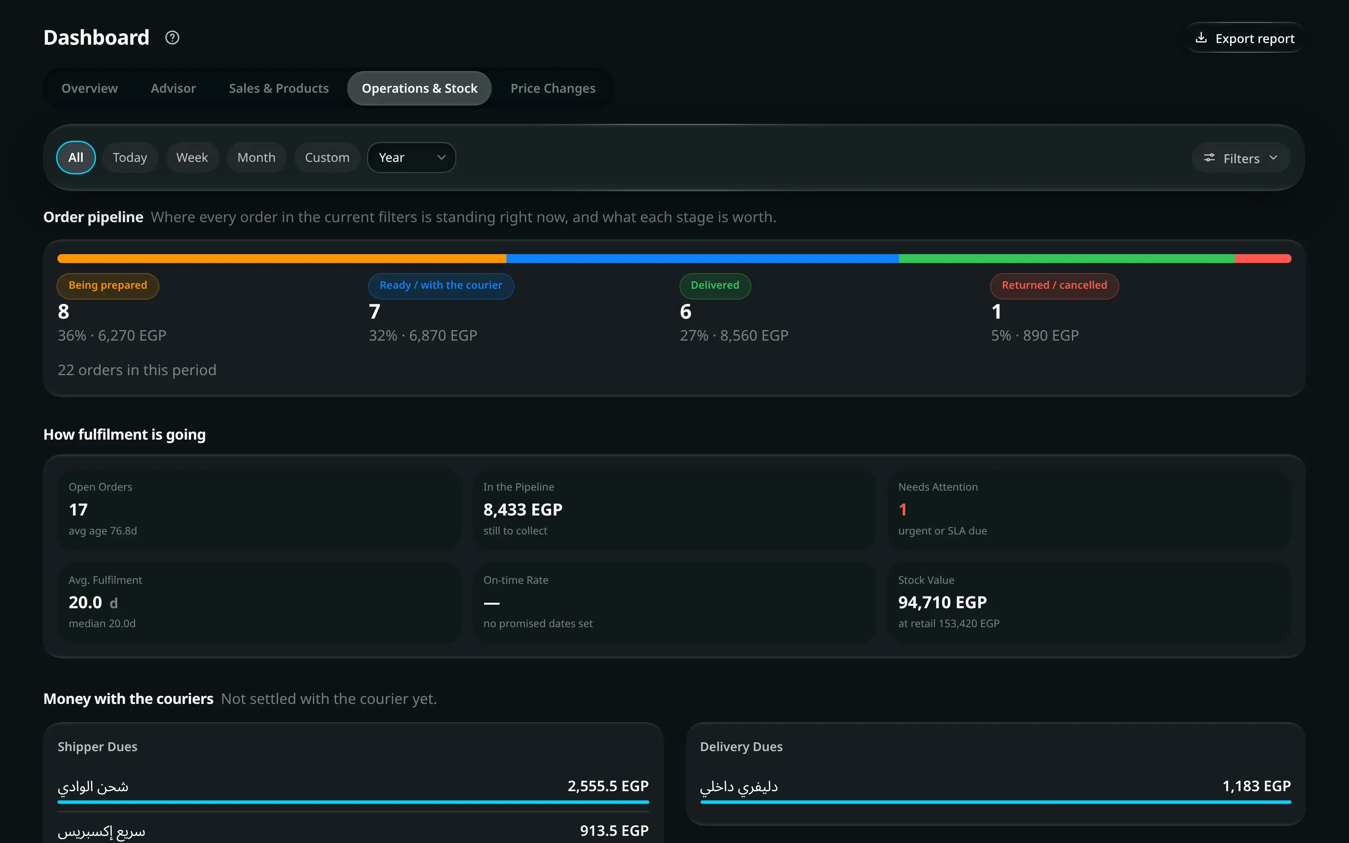Select the Operations & Stock tab
Screen dimensions: 1349x843
[x=419, y=89]
